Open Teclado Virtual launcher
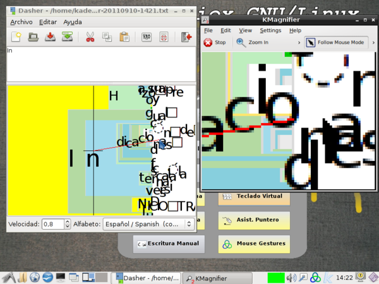This screenshot has width=379, height=284. pos(254,196)
